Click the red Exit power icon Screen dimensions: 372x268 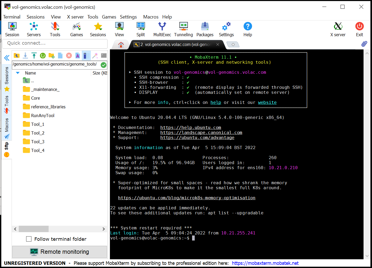360,29
